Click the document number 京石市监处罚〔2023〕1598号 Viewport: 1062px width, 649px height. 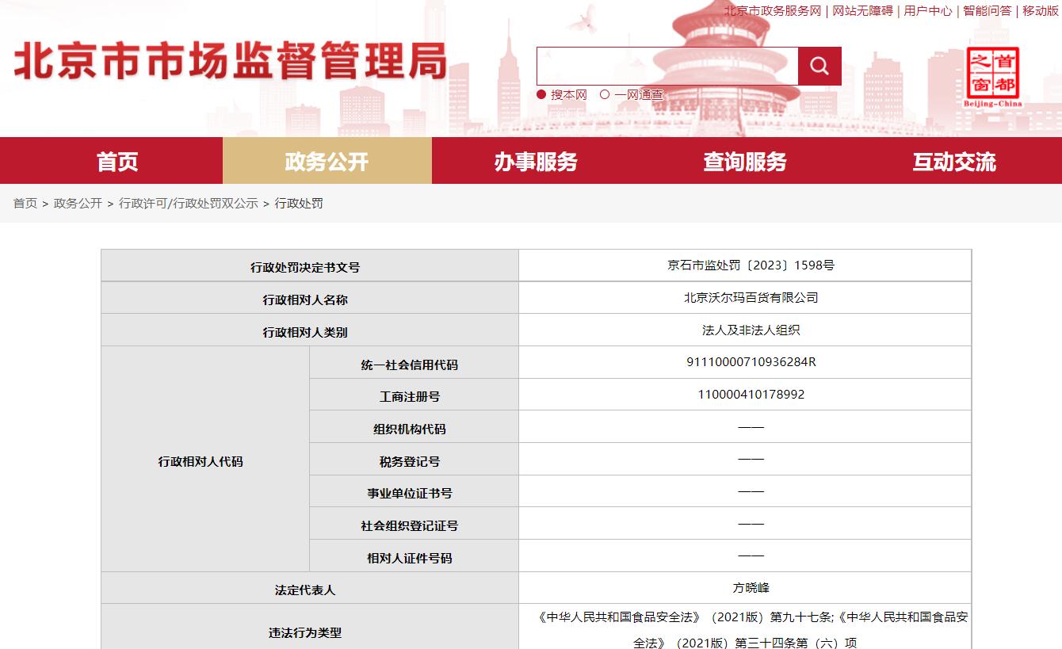pyautogui.click(x=751, y=265)
